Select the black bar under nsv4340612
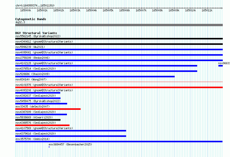This screenshot has width=230, height=157. 119,44
